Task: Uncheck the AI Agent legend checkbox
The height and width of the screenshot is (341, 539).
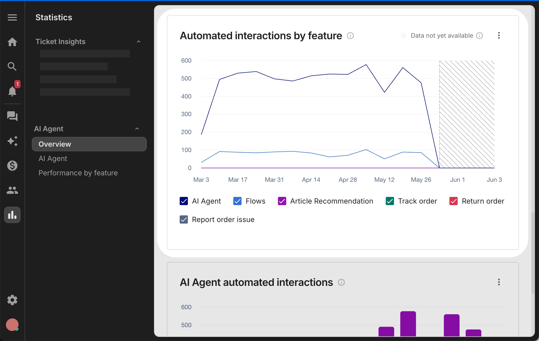Action: pos(184,201)
